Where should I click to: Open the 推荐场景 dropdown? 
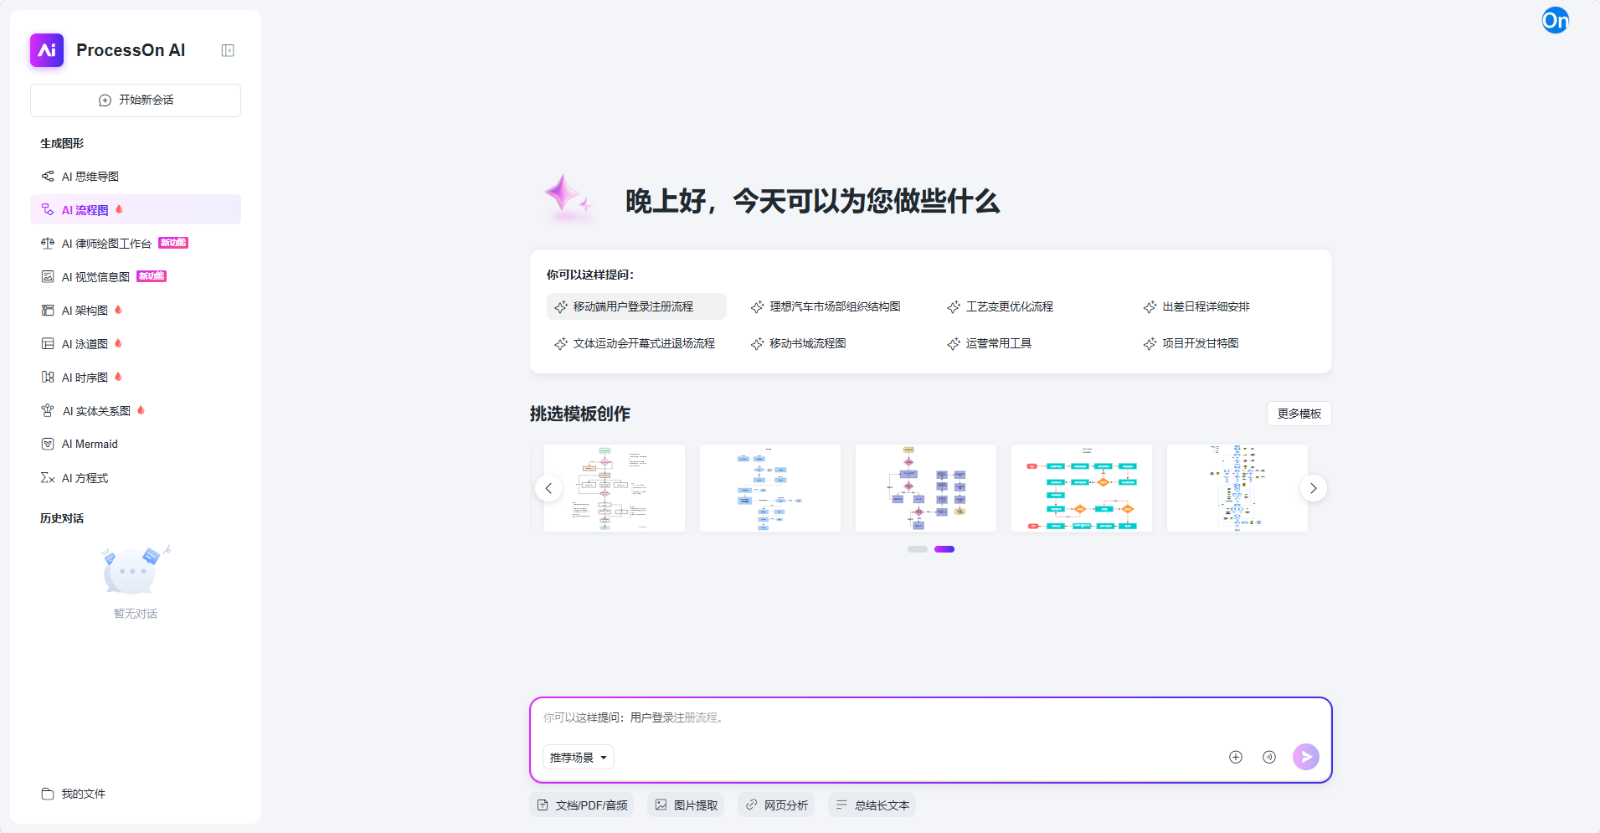pyautogui.click(x=579, y=757)
